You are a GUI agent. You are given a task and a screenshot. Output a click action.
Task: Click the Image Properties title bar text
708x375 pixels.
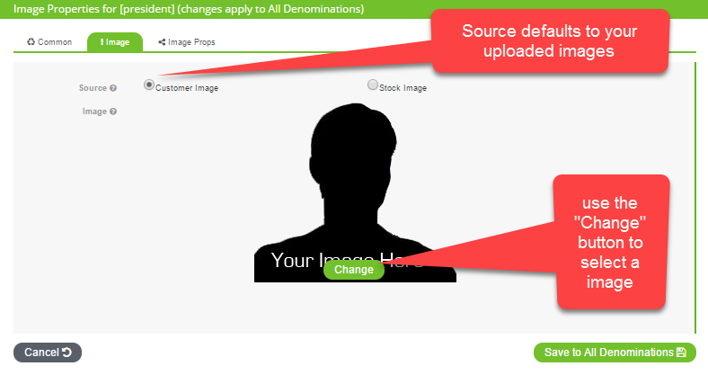pyautogui.click(x=189, y=9)
